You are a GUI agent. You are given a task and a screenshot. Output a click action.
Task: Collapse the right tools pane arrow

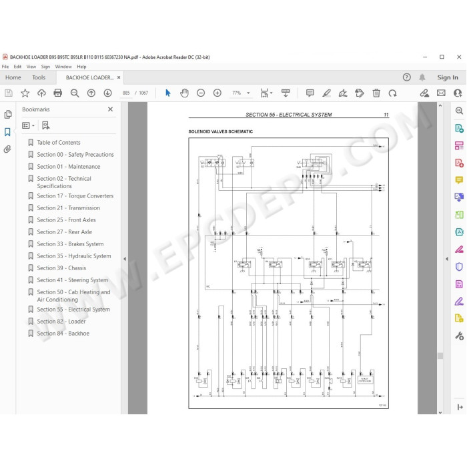(x=447, y=259)
